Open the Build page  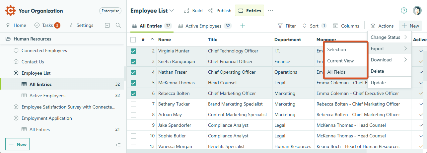(193, 11)
